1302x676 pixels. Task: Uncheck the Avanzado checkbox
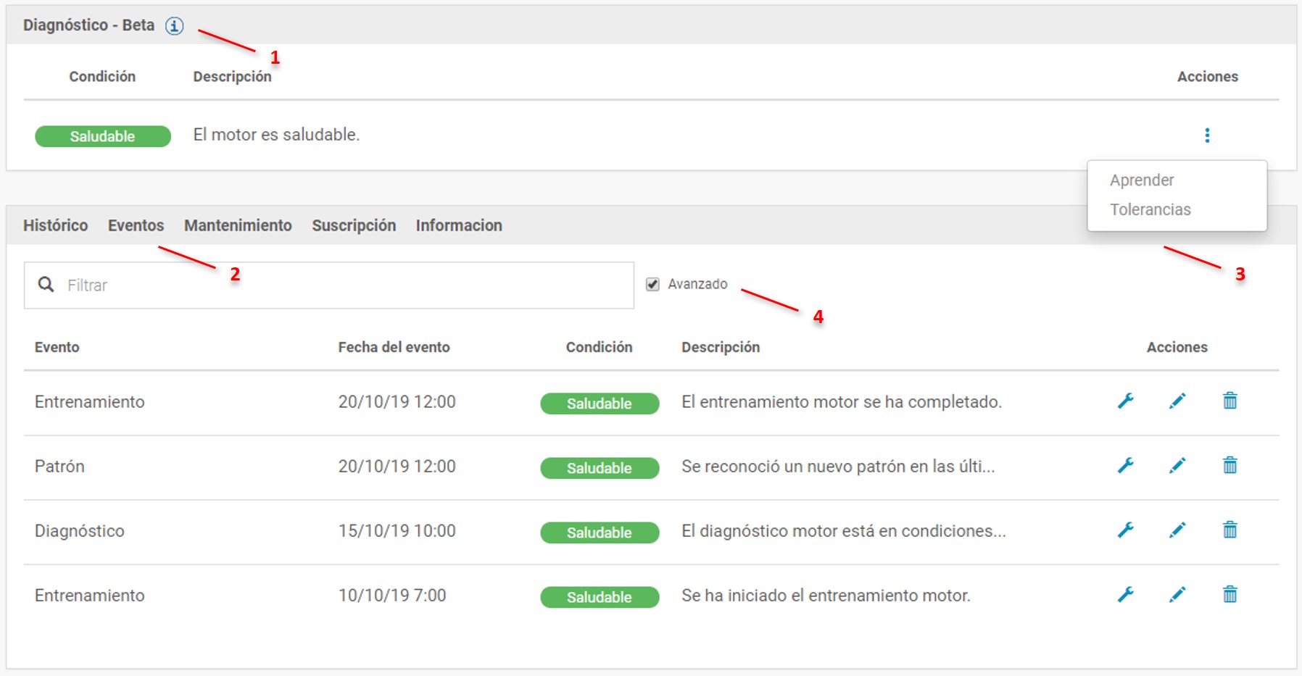653,284
